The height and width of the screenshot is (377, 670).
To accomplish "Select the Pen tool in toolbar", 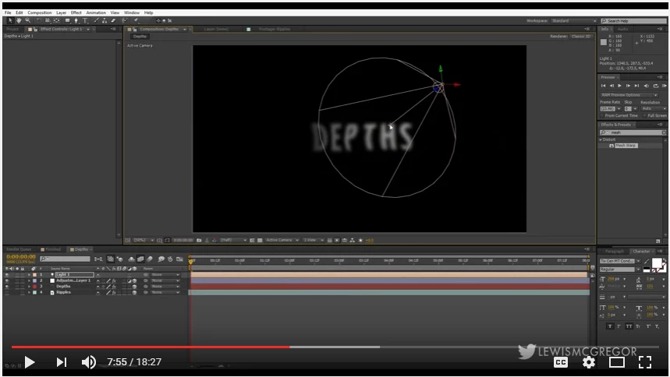I will click(x=76, y=20).
